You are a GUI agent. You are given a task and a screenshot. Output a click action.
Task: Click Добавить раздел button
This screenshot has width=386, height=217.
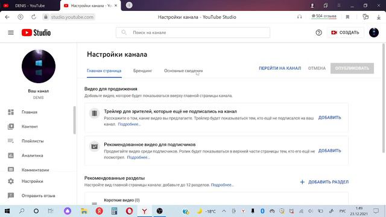point(324,182)
